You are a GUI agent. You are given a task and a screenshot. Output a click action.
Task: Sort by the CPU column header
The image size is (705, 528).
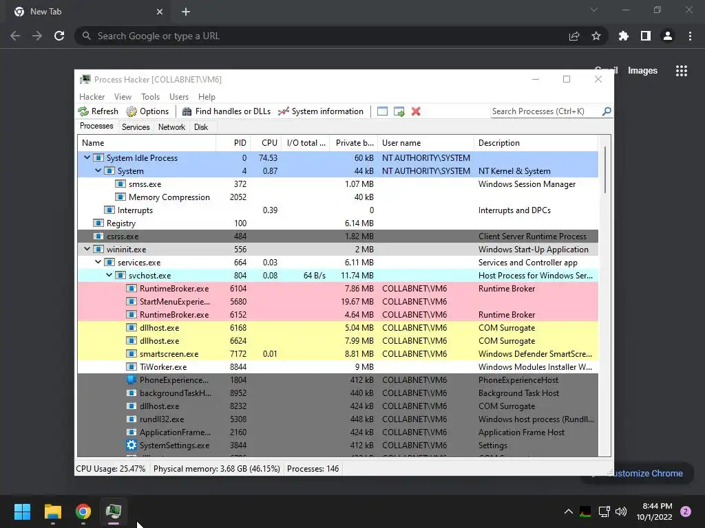click(x=266, y=143)
